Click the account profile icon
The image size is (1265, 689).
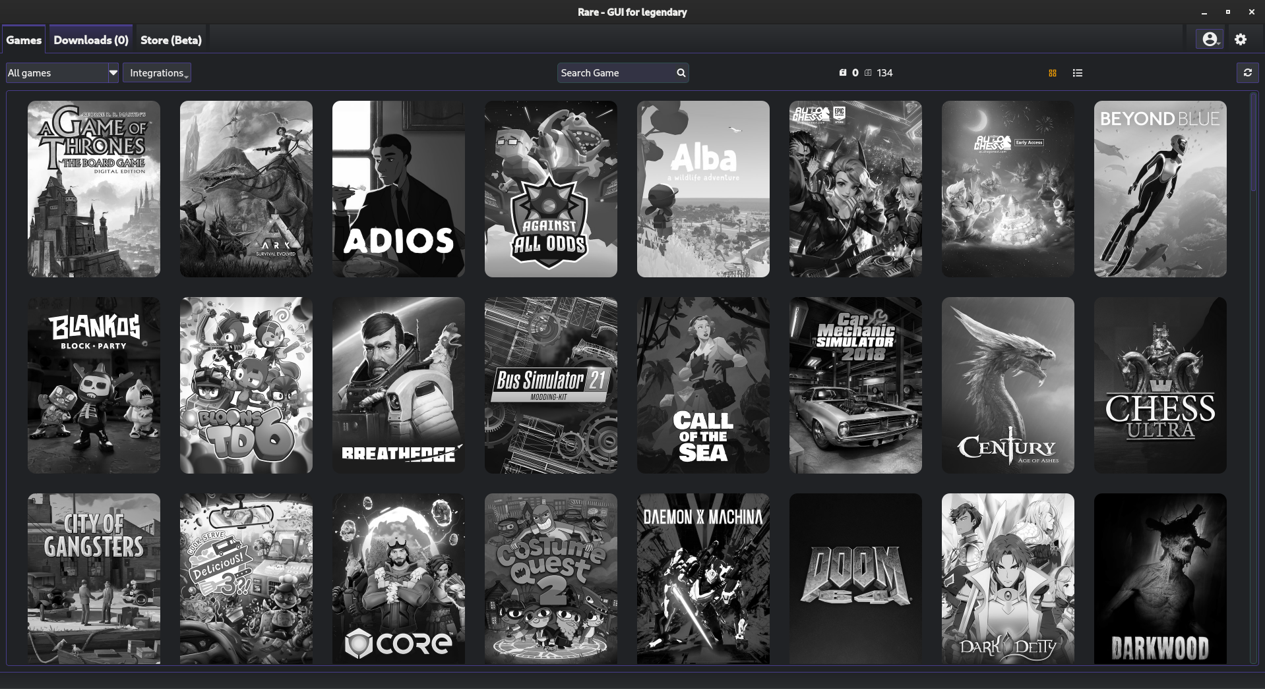1209,39
